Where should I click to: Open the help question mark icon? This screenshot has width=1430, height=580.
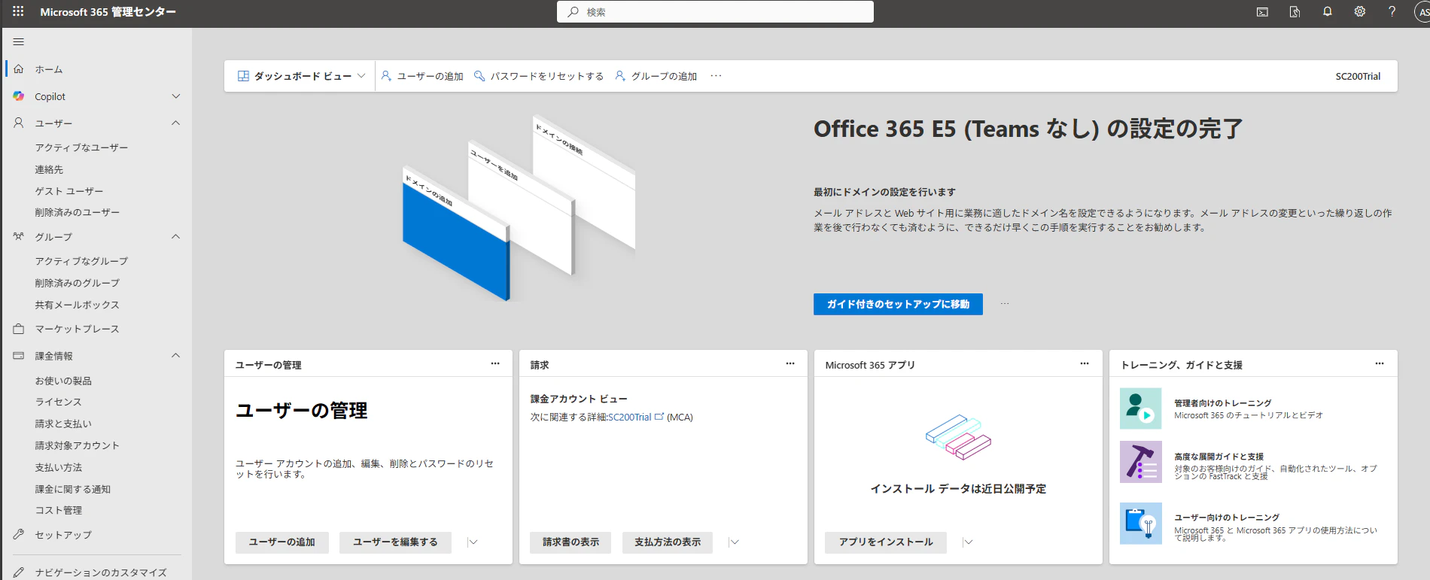[x=1392, y=11]
